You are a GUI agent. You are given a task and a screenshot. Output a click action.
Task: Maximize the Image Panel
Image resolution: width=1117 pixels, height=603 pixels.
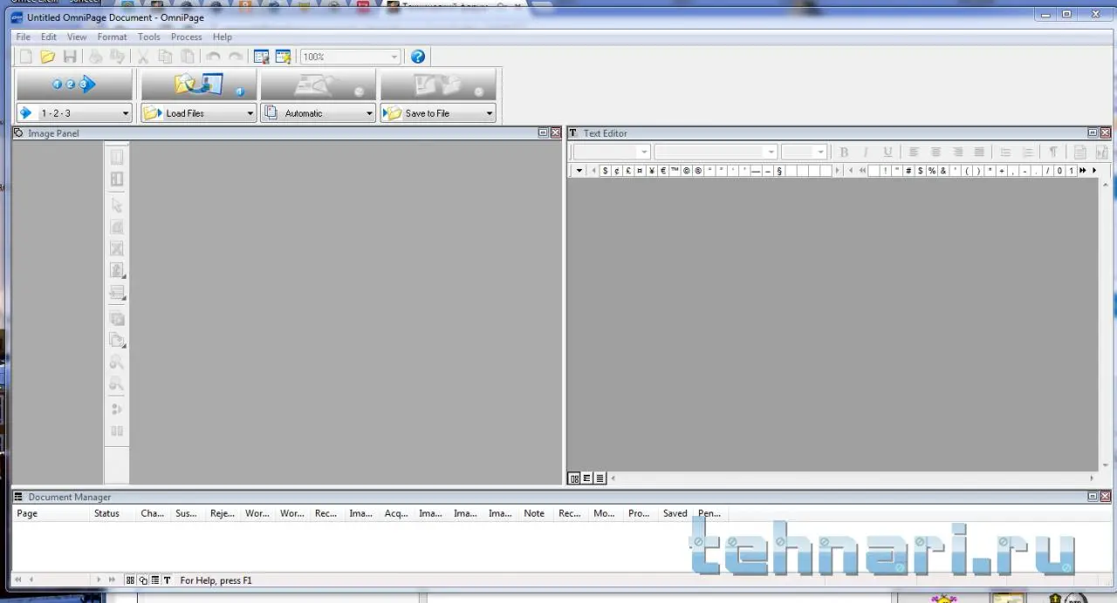click(543, 133)
